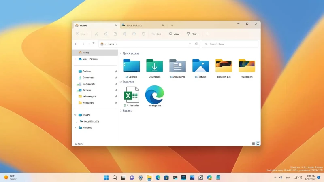
Task: Click Home in the address breadcrumb
Action: point(111,44)
